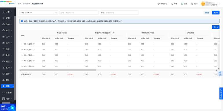The image size is (223, 111).
Task: Open the 客户 sidebar section
Action: tap(7, 67)
